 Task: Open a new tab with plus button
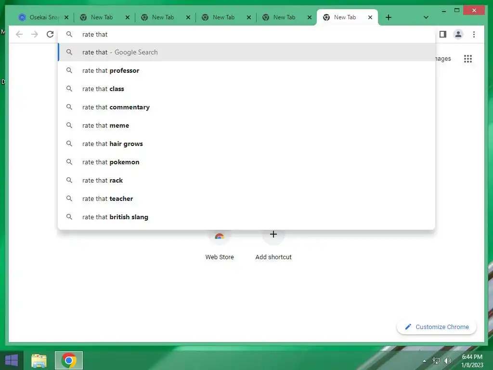coord(389,17)
